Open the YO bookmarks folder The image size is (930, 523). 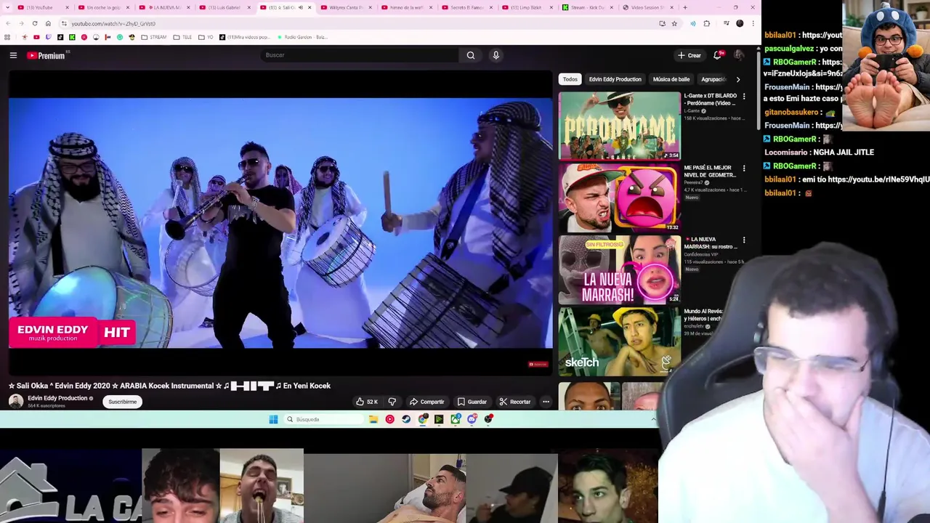[206, 37]
